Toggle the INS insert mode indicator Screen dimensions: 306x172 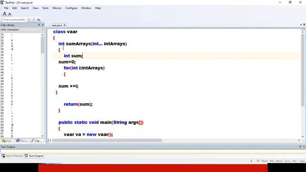click(x=272, y=161)
